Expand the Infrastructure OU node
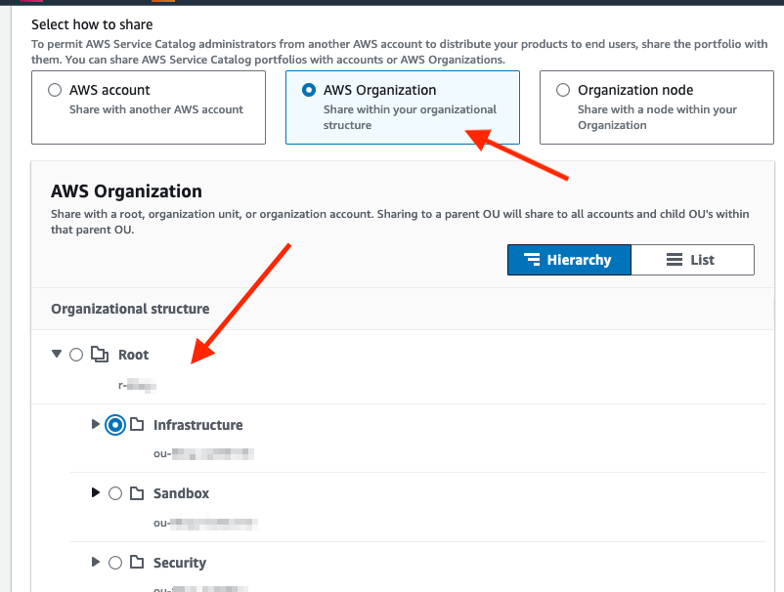 coord(96,425)
